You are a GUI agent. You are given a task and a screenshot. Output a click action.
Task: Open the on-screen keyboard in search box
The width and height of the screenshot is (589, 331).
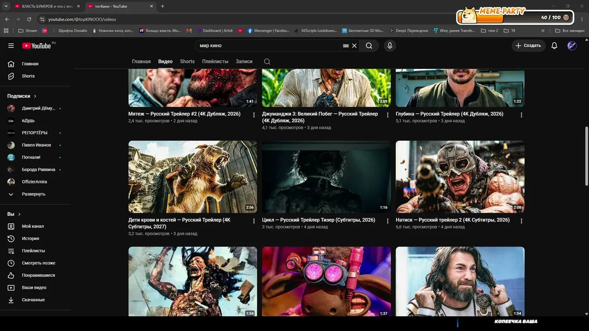coord(346,46)
